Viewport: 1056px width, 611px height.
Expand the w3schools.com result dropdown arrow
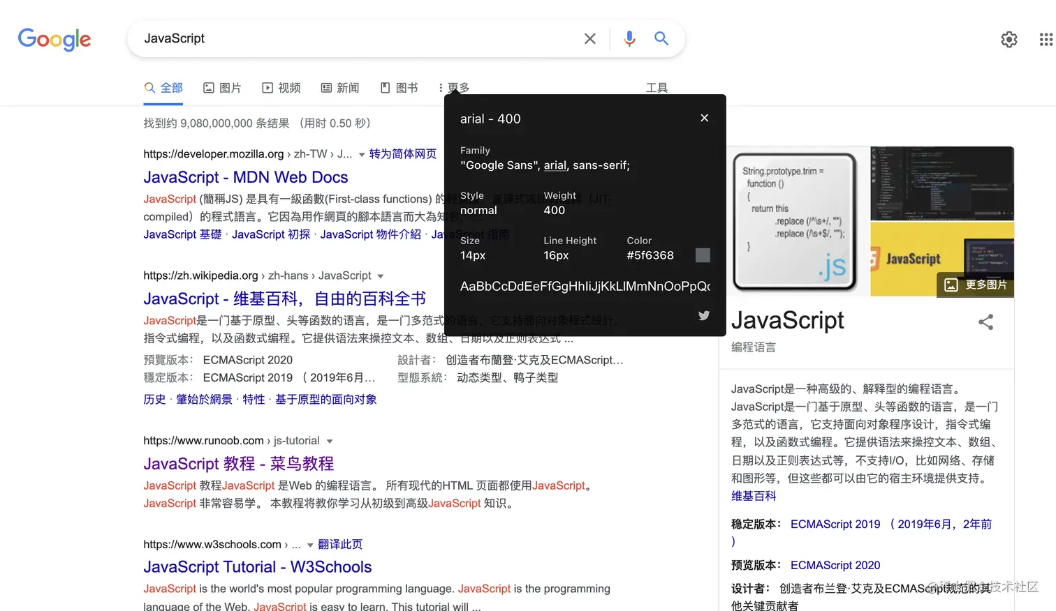point(310,545)
